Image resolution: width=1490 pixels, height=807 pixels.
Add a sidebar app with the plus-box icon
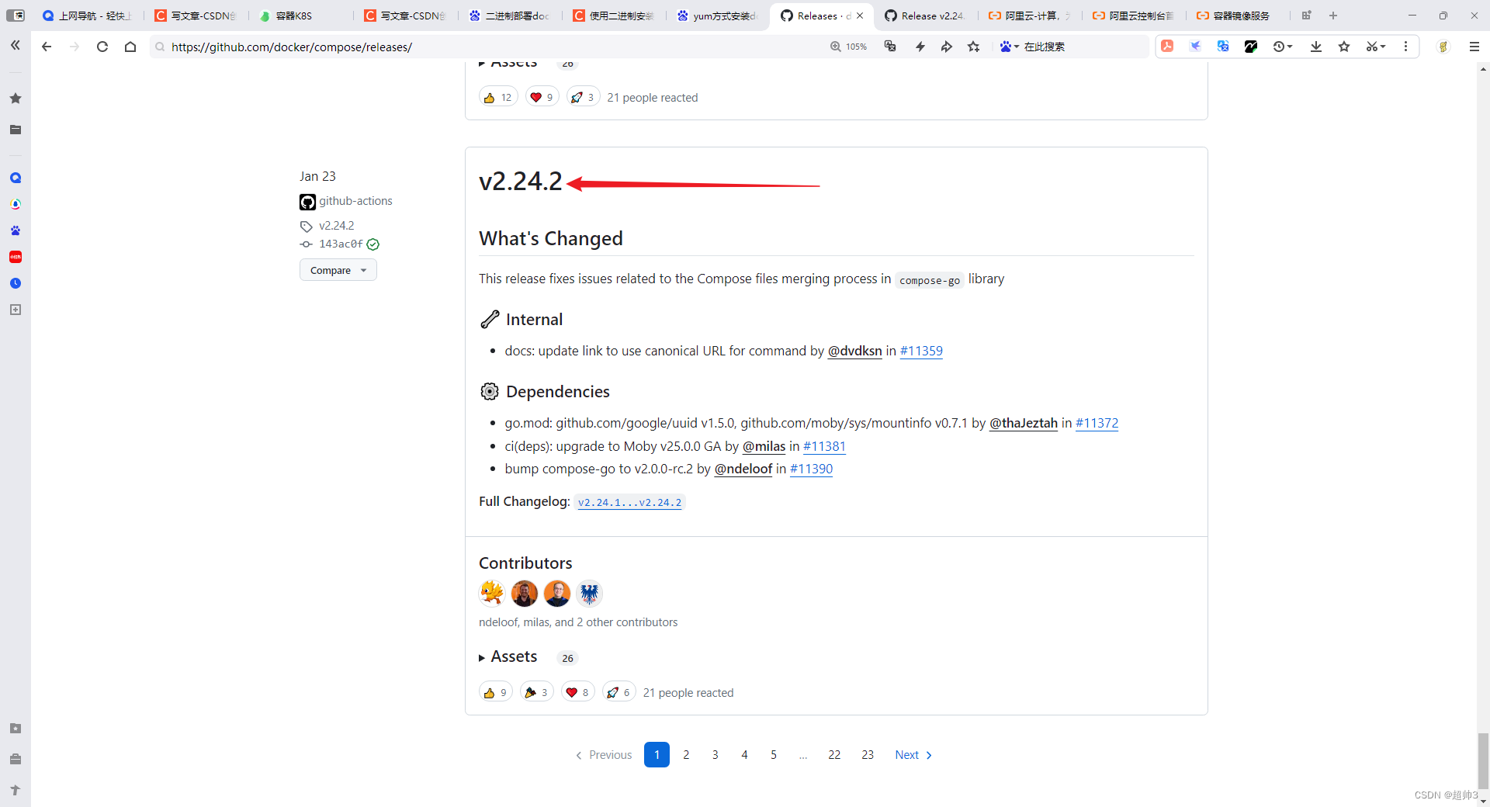tap(16, 310)
